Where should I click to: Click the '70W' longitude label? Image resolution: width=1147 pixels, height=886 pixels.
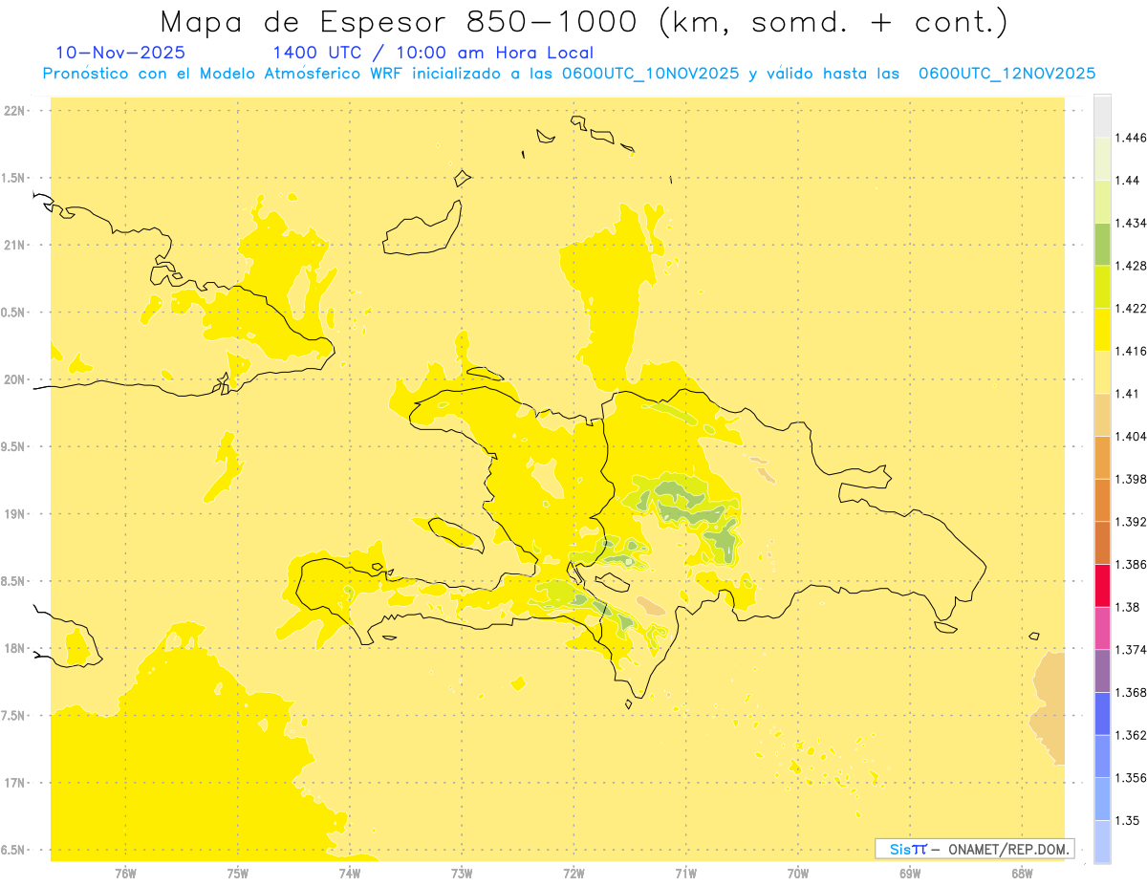pos(798,874)
